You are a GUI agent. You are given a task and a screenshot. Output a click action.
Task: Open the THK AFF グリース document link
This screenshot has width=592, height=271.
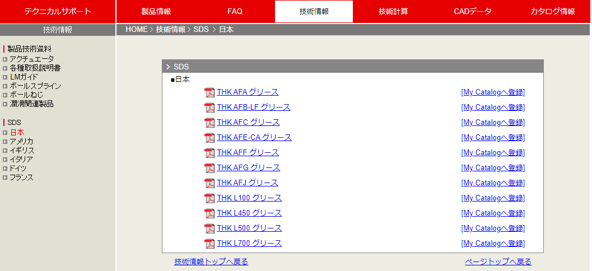point(248,152)
